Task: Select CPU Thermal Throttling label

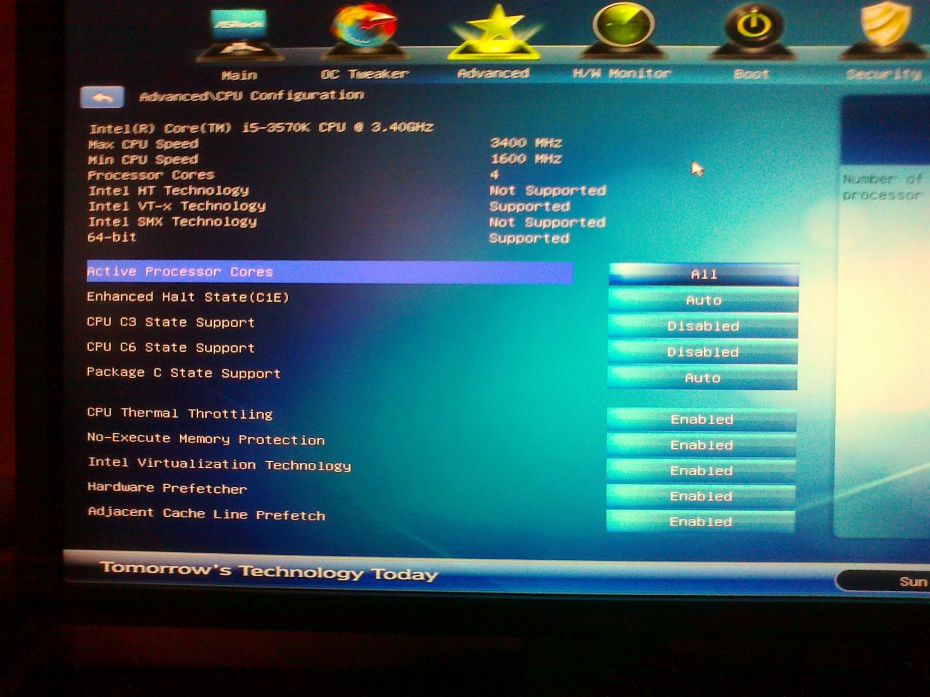Action: click(179, 413)
